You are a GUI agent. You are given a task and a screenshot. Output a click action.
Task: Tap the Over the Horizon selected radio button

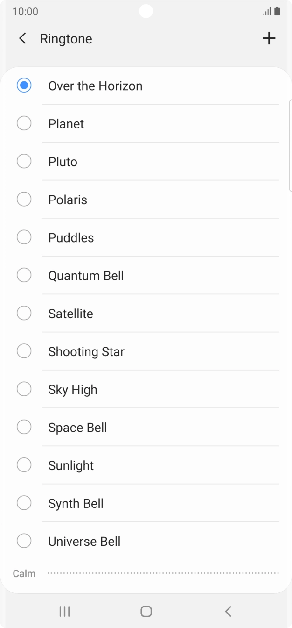[x=24, y=86]
